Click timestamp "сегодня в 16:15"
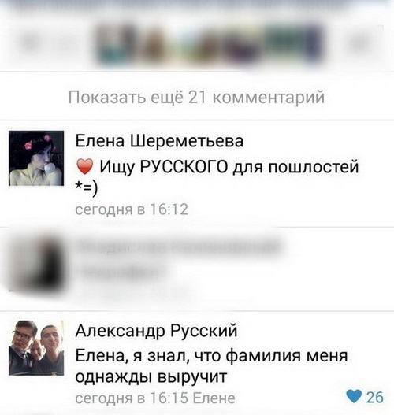The width and height of the screenshot is (394, 415). pos(132,398)
